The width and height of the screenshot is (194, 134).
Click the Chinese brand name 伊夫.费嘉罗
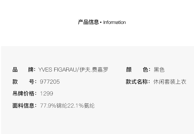click(94, 70)
